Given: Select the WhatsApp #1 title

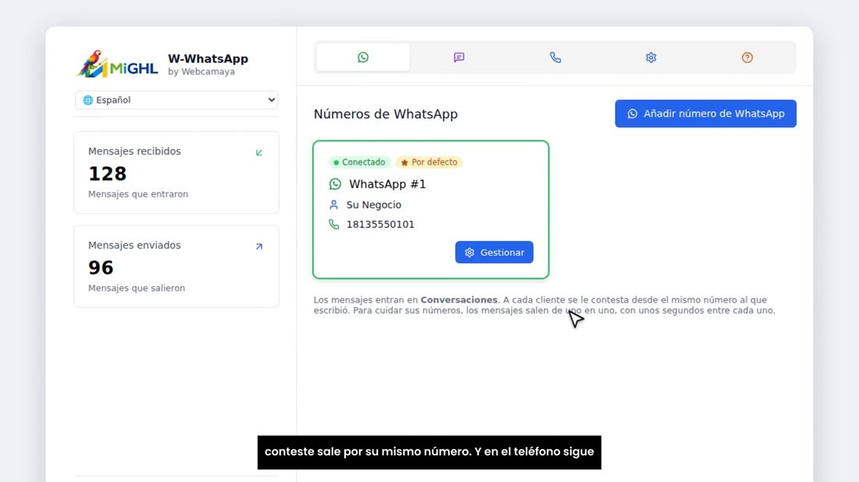Looking at the screenshot, I should (387, 184).
